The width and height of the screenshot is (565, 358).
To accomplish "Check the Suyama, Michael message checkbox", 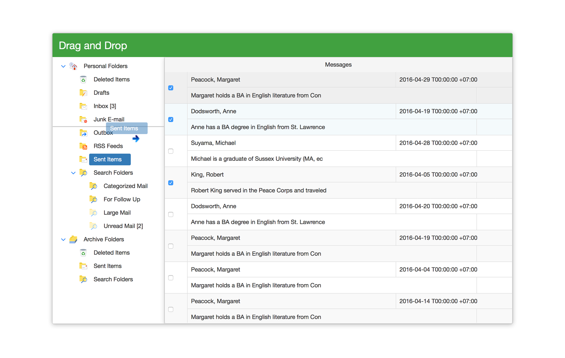I will click(171, 151).
